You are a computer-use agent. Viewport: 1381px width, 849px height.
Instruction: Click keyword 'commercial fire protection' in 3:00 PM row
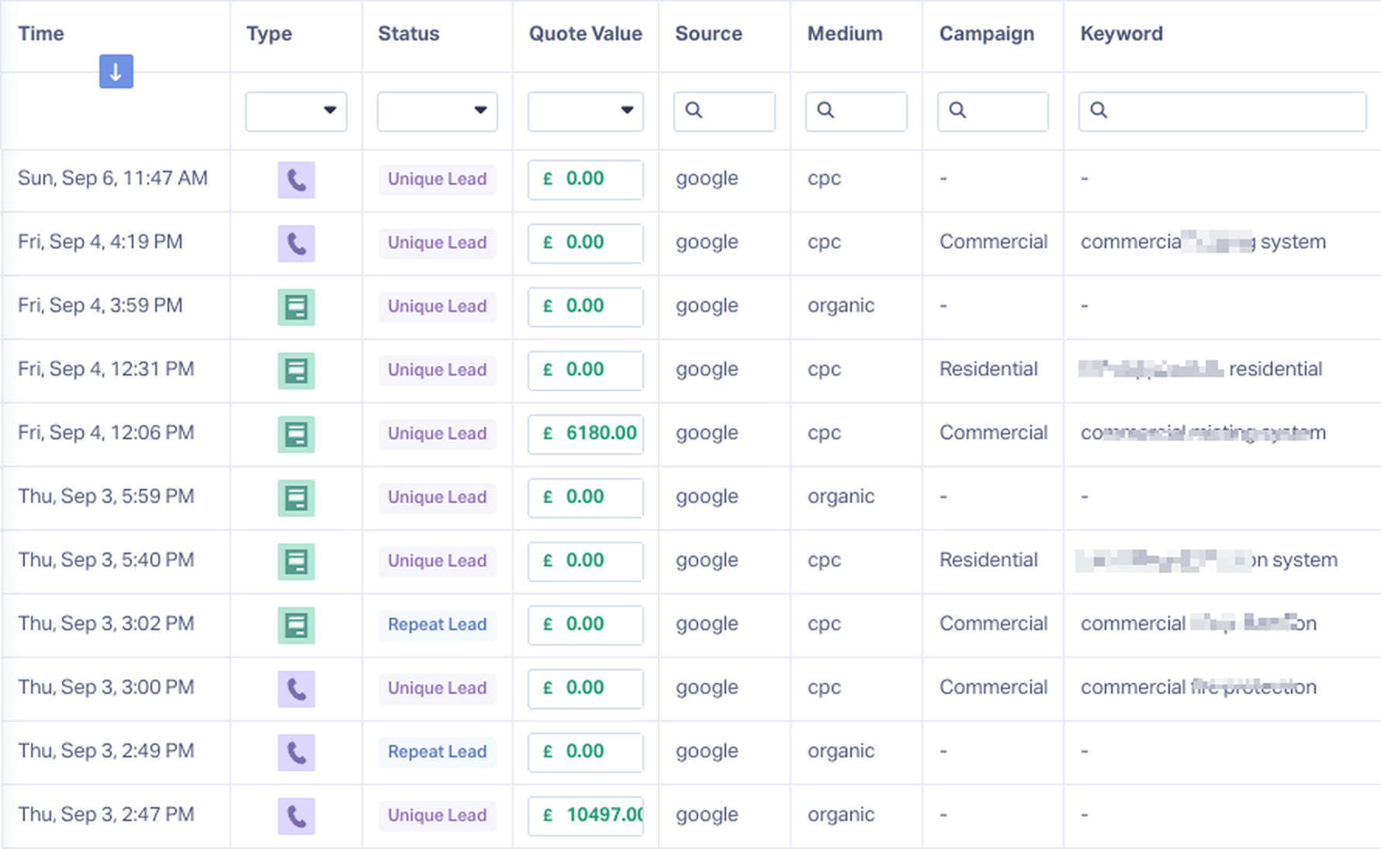1199,688
